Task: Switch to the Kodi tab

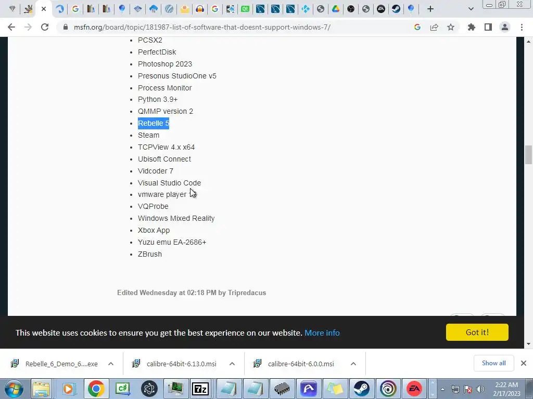Action: pos(306,9)
